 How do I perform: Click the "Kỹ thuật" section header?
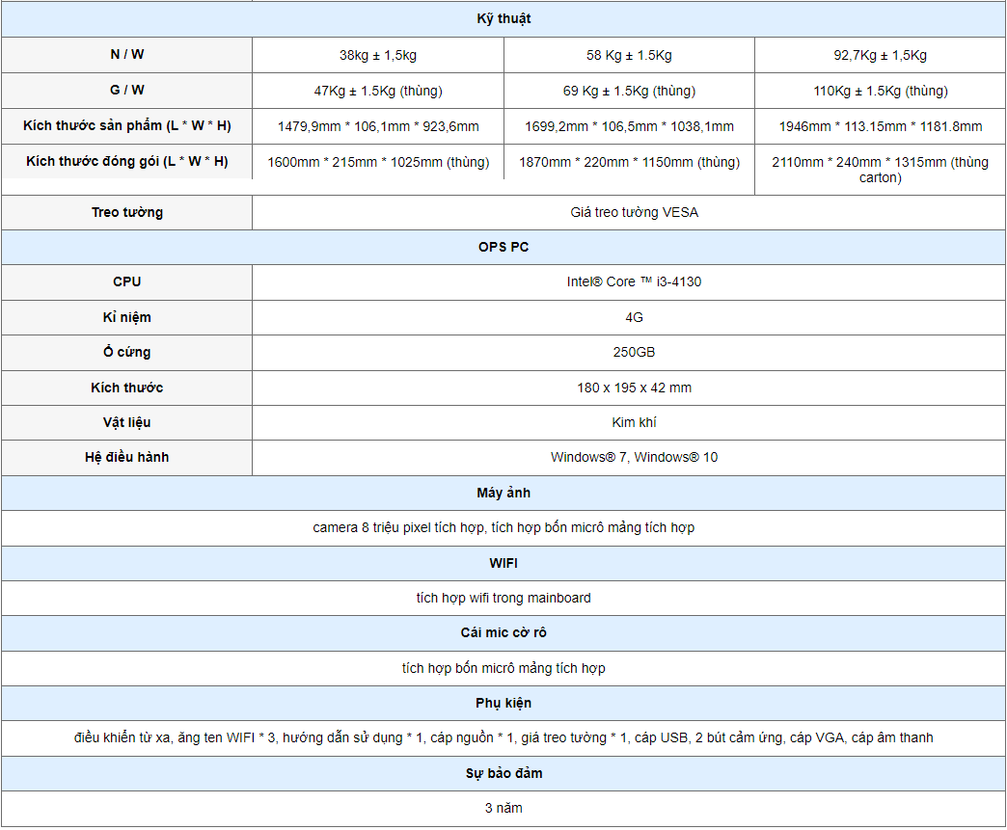503,19
